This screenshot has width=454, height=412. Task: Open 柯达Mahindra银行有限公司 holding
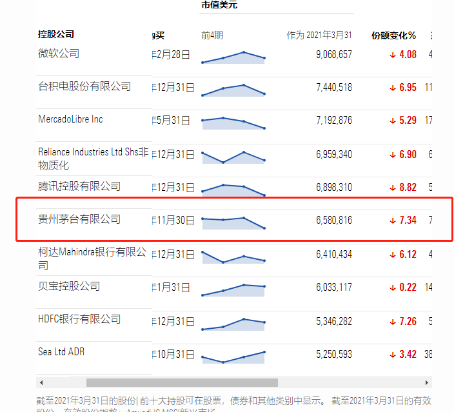(92, 259)
